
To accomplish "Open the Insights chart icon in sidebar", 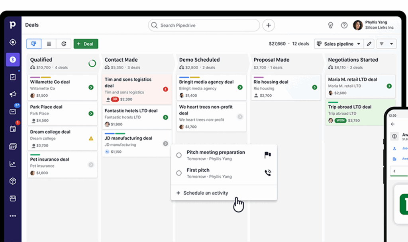I will click(x=12, y=164).
